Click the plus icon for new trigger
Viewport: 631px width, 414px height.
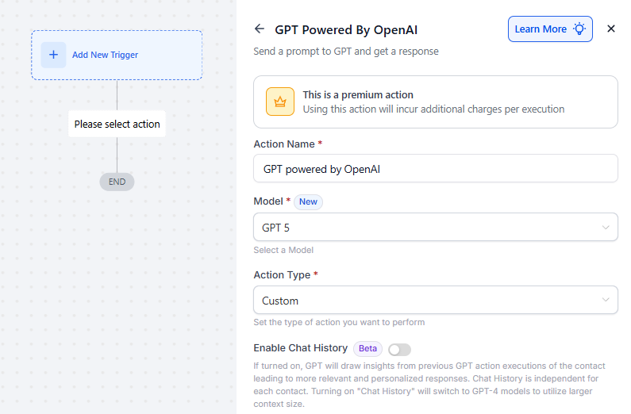(x=53, y=55)
